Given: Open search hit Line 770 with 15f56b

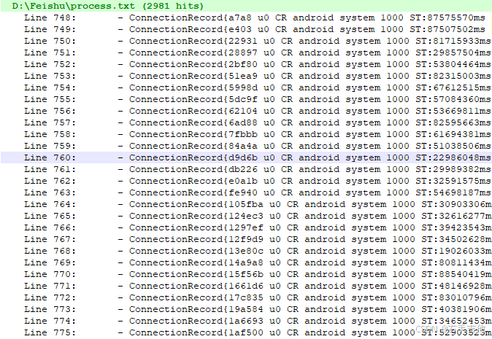Looking at the screenshot, I should pos(246,274).
